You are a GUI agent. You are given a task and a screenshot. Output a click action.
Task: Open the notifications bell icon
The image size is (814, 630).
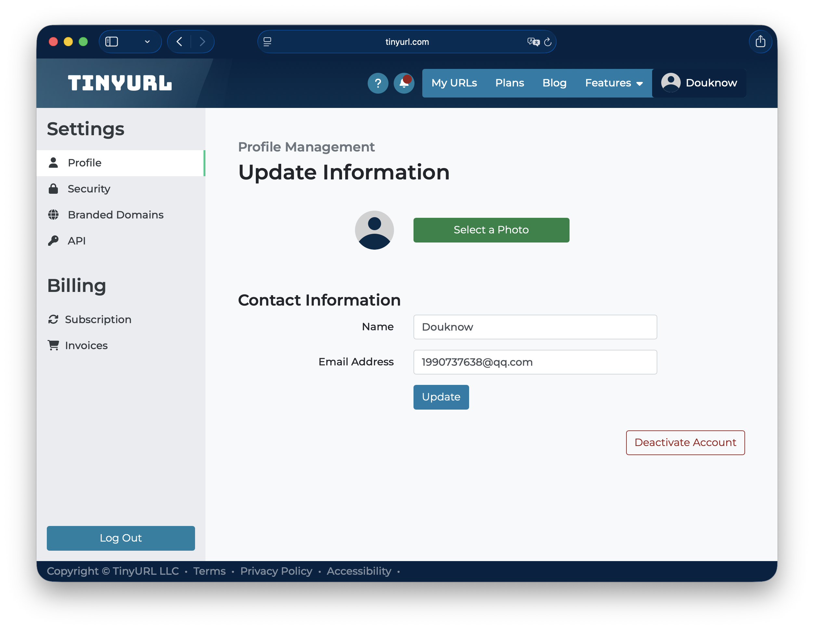(x=404, y=83)
